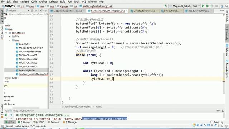Open the Favorites side tool window
The height and width of the screenshot is (129, 229).
point(2,111)
